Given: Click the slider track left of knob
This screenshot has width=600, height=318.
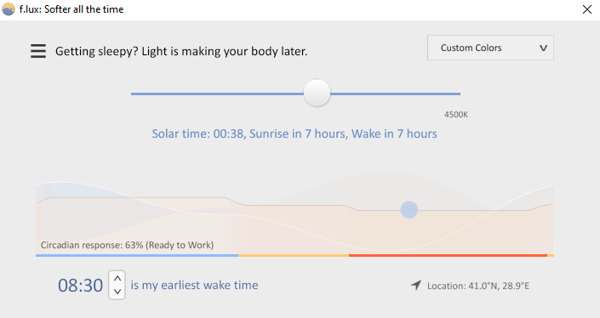Looking at the screenshot, I should 217,94.
